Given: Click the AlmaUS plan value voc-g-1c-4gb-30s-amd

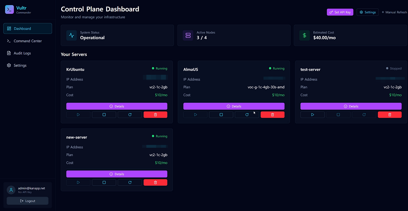Looking at the screenshot, I should (x=266, y=87).
